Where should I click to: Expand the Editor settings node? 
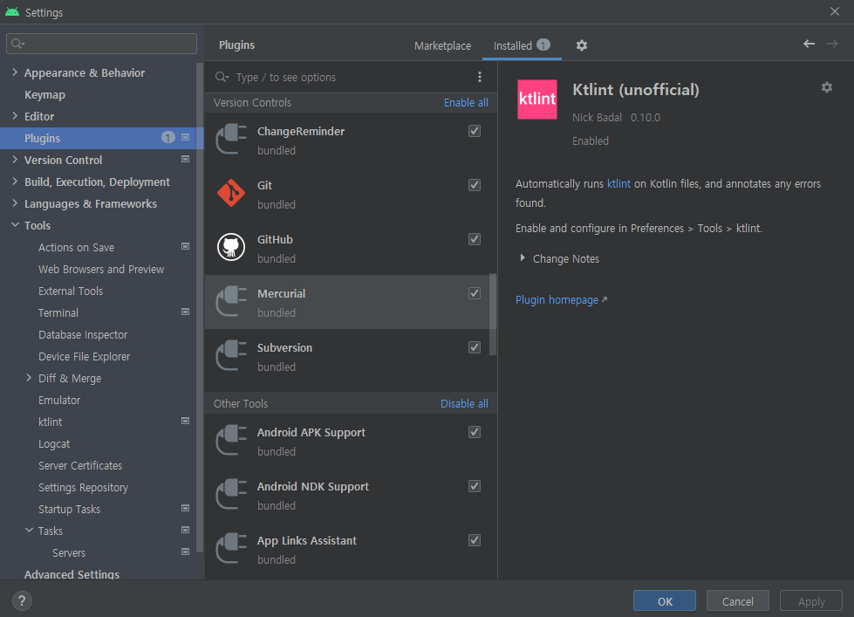(15, 115)
